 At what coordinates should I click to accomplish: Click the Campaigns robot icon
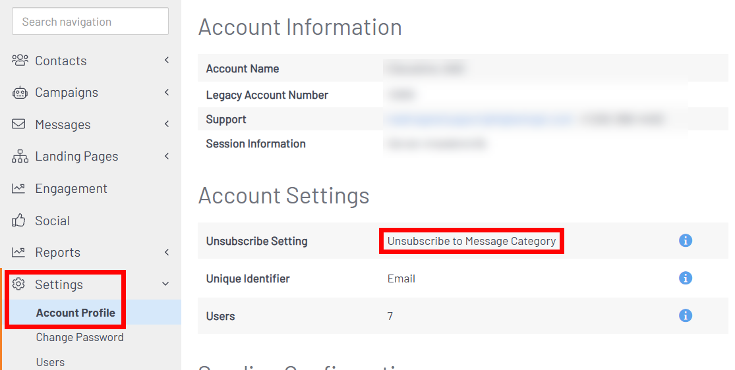20,93
